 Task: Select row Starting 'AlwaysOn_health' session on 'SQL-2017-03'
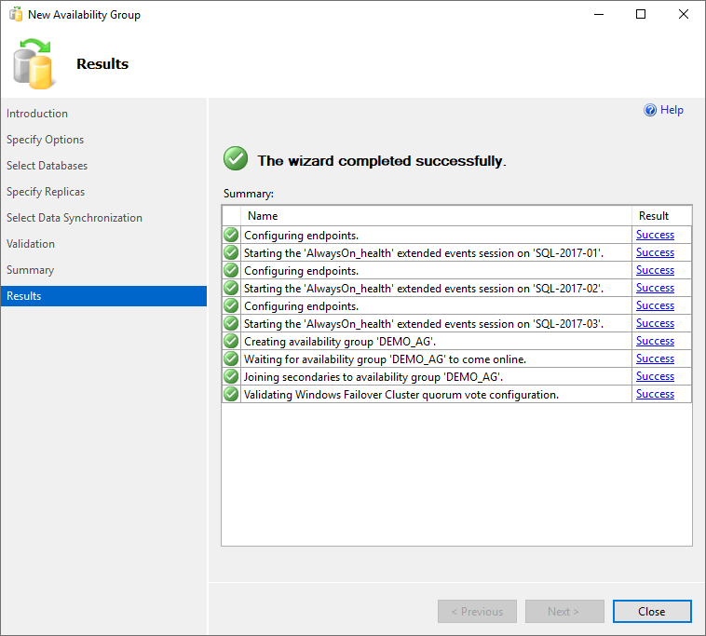pyautogui.click(x=457, y=323)
